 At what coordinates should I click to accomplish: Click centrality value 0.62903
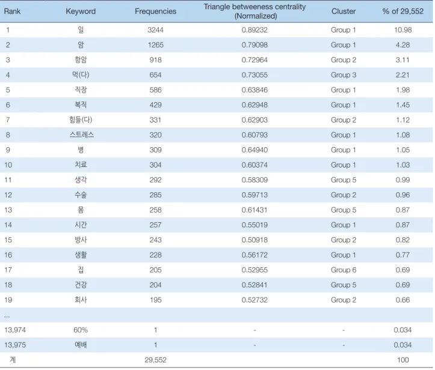coord(255,120)
